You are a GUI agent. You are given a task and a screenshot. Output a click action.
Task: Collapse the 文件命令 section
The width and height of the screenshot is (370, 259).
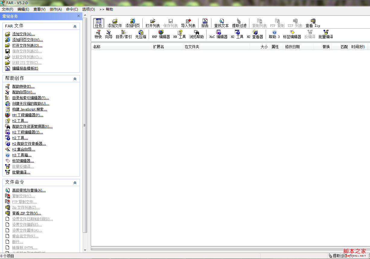click(x=75, y=183)
